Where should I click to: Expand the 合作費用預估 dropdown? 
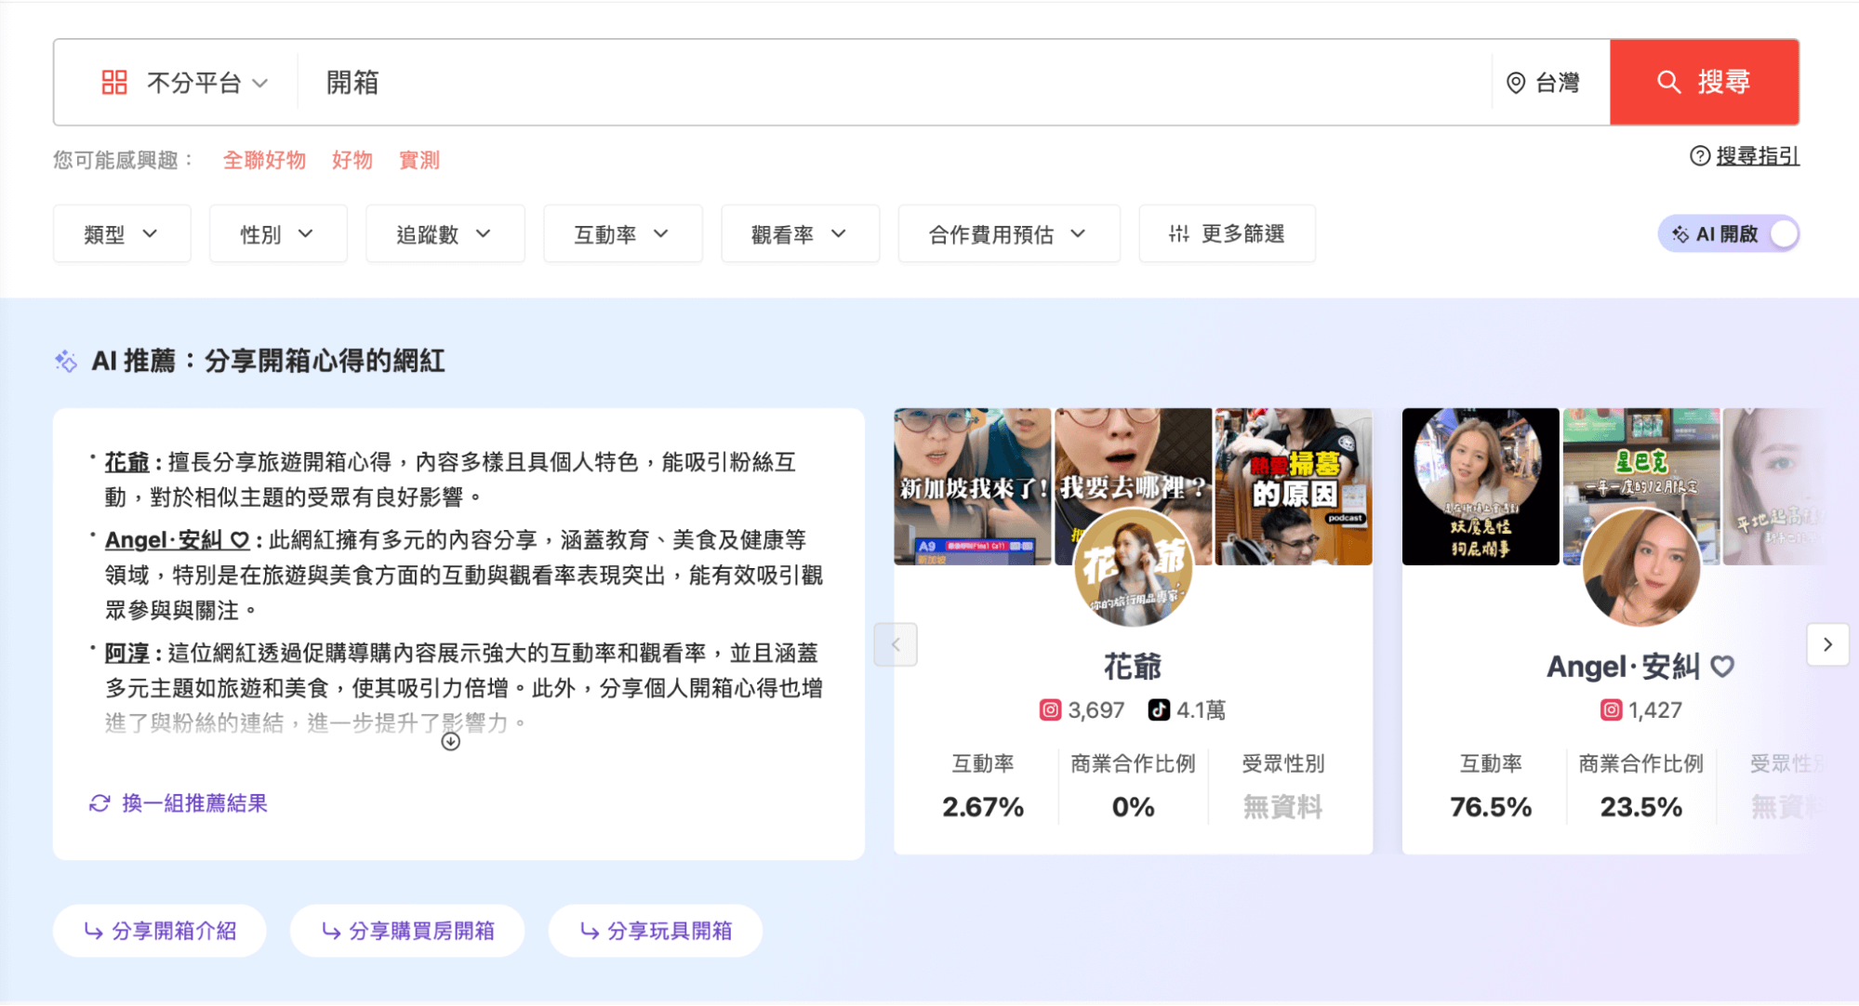[x=1008, y=234]
